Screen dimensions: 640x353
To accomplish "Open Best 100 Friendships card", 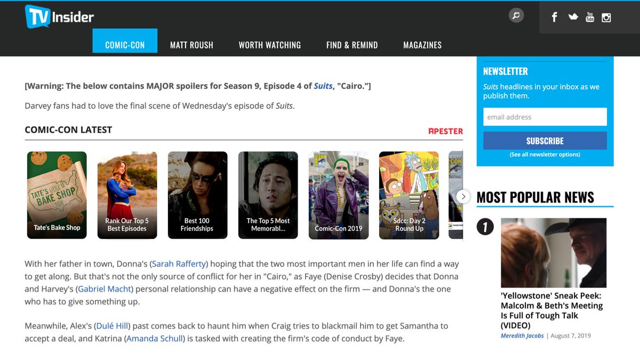I will [197, 195].
